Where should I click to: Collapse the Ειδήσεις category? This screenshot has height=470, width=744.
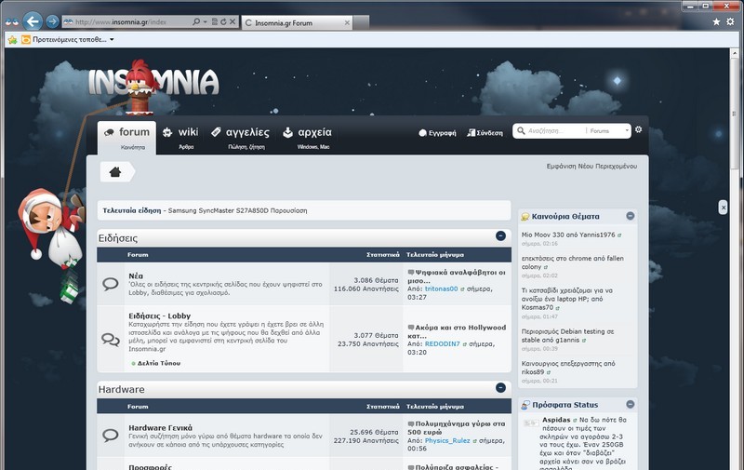[x=500, y=236]
